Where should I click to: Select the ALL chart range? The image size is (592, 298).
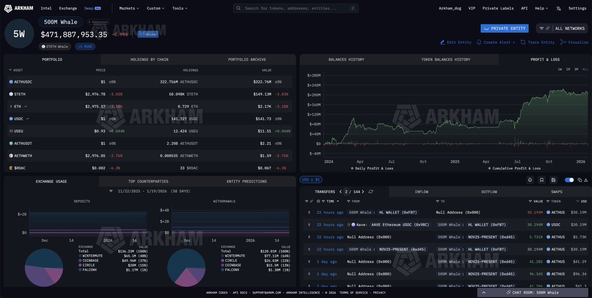pyautogui.click(x=585, y=69)
